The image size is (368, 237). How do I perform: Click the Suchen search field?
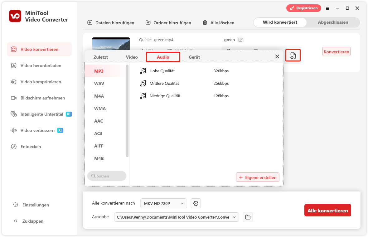(x=107, y=176)
